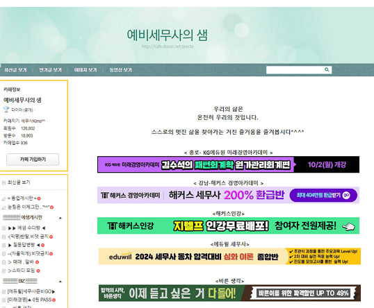
Task: Open 최신글 보기 in top navigation
Action: [15, 70]
